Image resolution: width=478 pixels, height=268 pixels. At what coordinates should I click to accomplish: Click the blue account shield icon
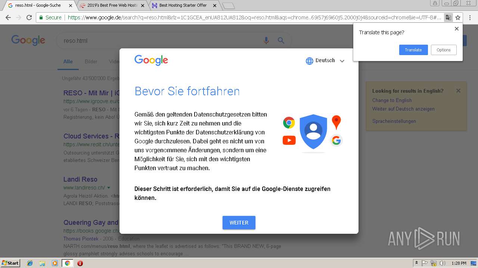(x=313, y=132)
